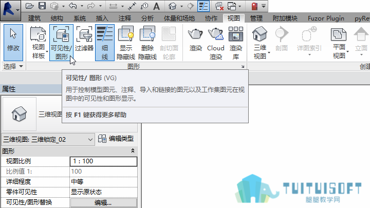Screen dimensions: 370x208
Task: Click Show Hidden Lines tool
Action: [126, 43]
